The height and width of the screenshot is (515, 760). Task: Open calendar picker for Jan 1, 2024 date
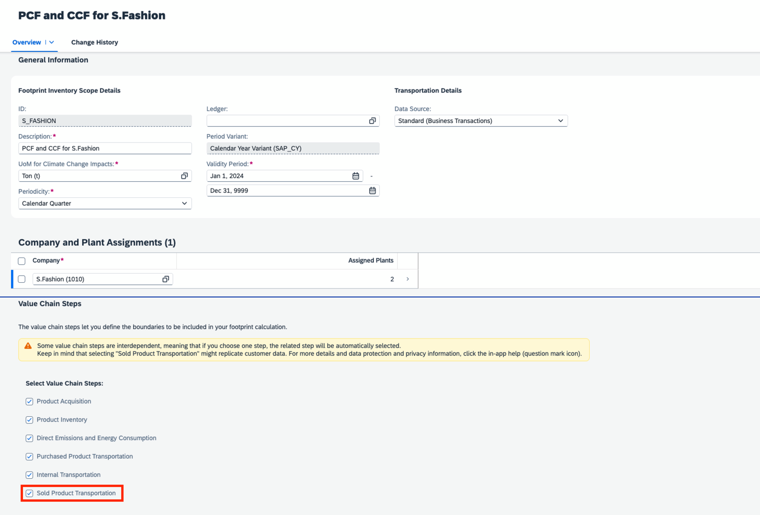coord(355,176)
